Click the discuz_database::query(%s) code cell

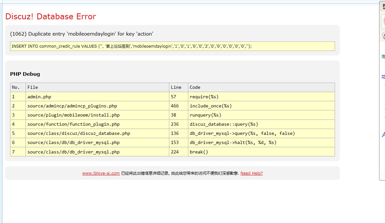(261, 124)
